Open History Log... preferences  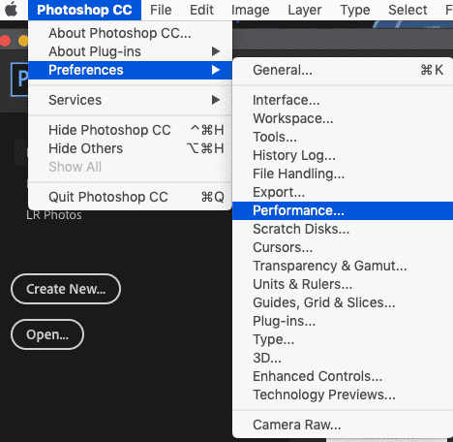[343, 155]
